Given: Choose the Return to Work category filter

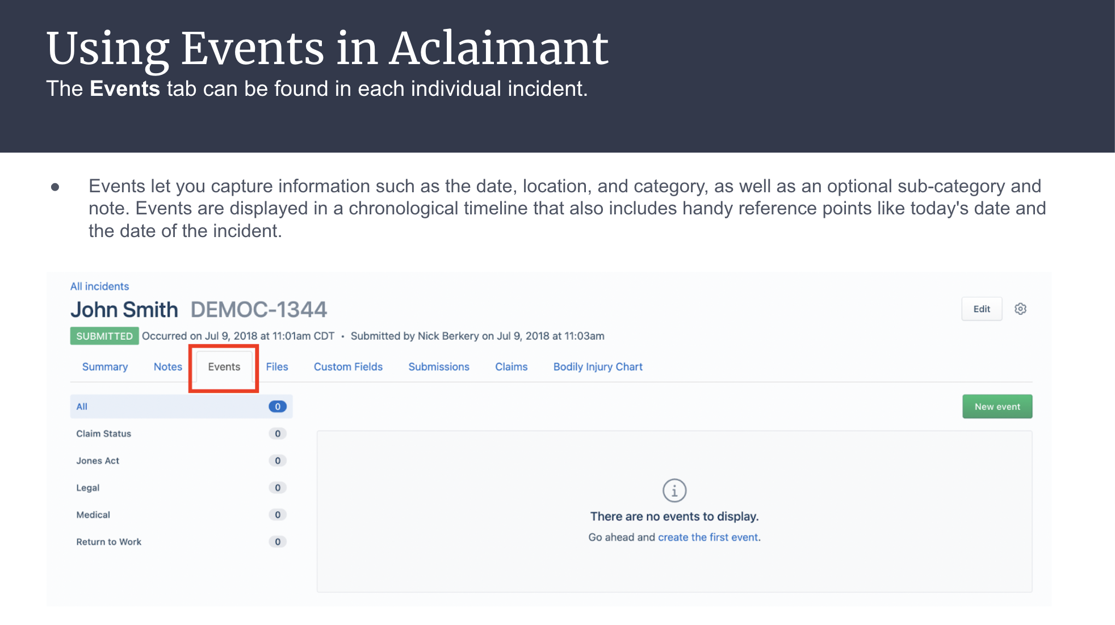Looking at the screenshot, I should pos(181,542).
